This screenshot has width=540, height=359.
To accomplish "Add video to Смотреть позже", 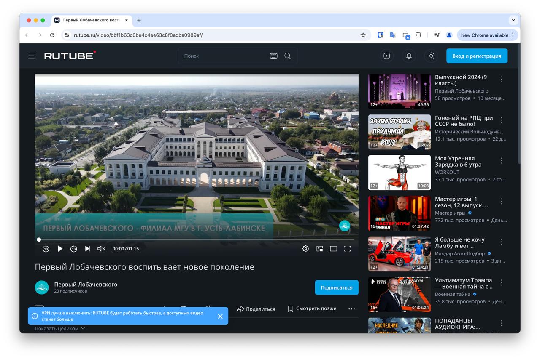I will click(312, 308).
